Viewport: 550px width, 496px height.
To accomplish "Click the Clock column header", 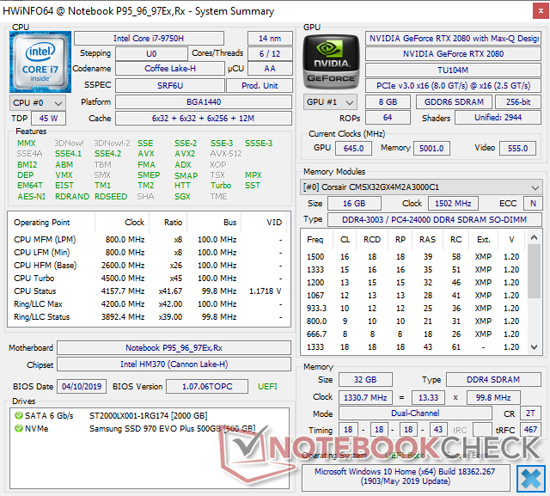I will tap(134, 223).
